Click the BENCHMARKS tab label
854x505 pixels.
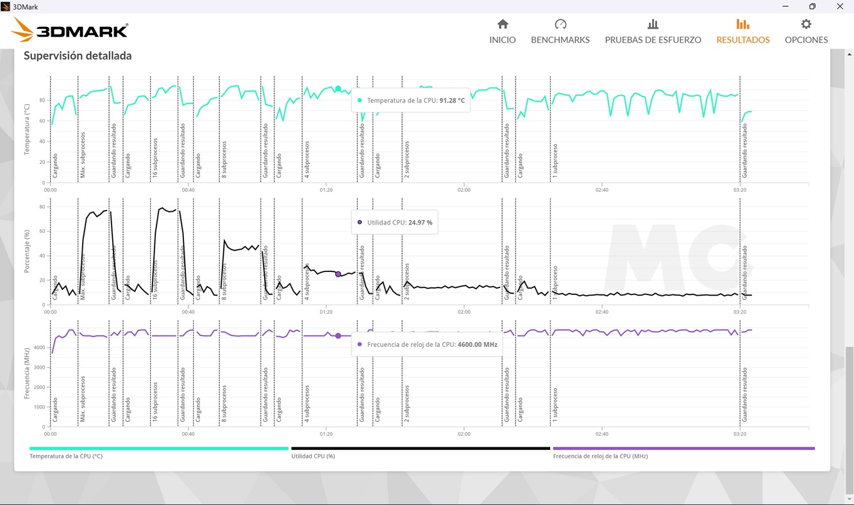[x=560, y=40]
